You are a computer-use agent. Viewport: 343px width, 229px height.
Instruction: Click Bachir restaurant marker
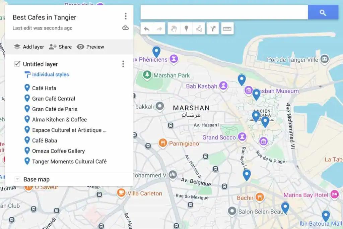(x=260, y=197)
